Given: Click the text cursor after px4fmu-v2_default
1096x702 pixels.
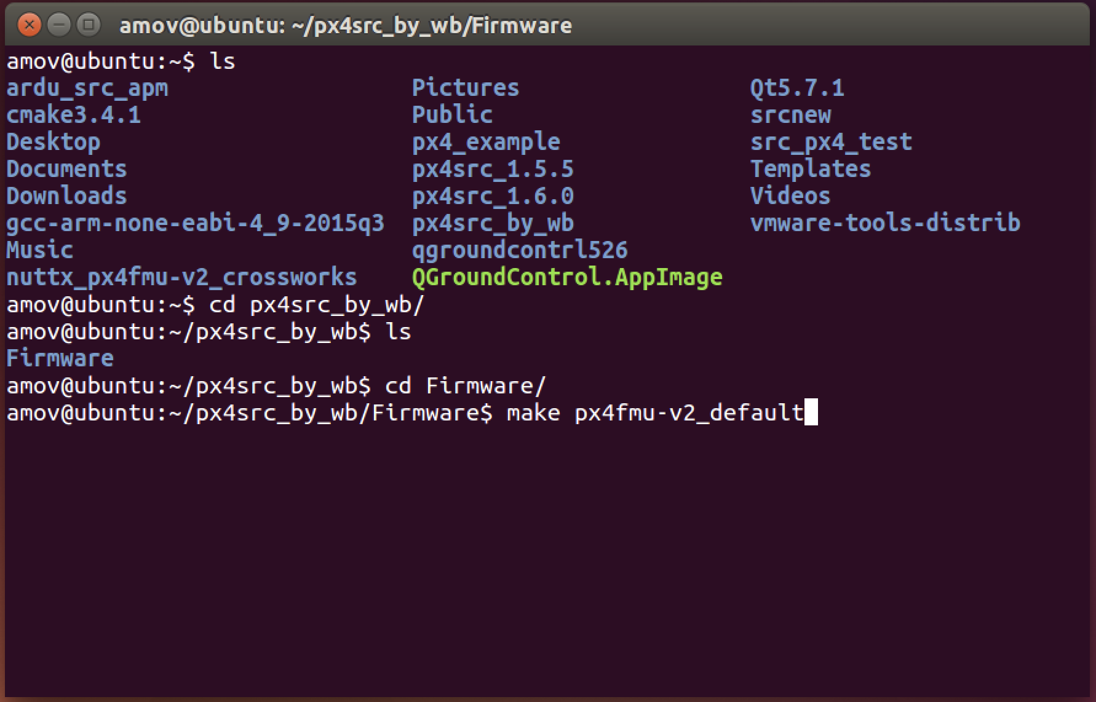Looking at the screenshot, I should [811, 412].
